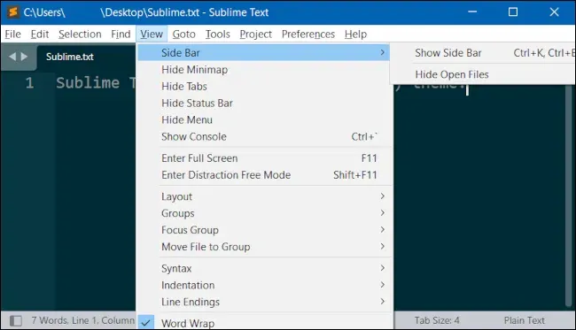Switch to the Sublime.txt tab
The width and height of the screenshot is (576, 330).
click(x=70, y=57)
